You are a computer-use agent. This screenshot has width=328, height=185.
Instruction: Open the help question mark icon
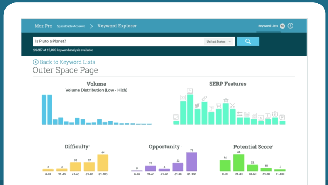coord(291,26)
